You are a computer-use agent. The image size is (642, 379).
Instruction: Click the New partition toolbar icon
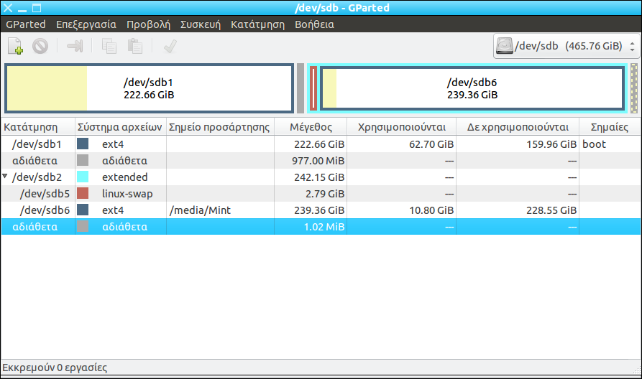[16, 47]
